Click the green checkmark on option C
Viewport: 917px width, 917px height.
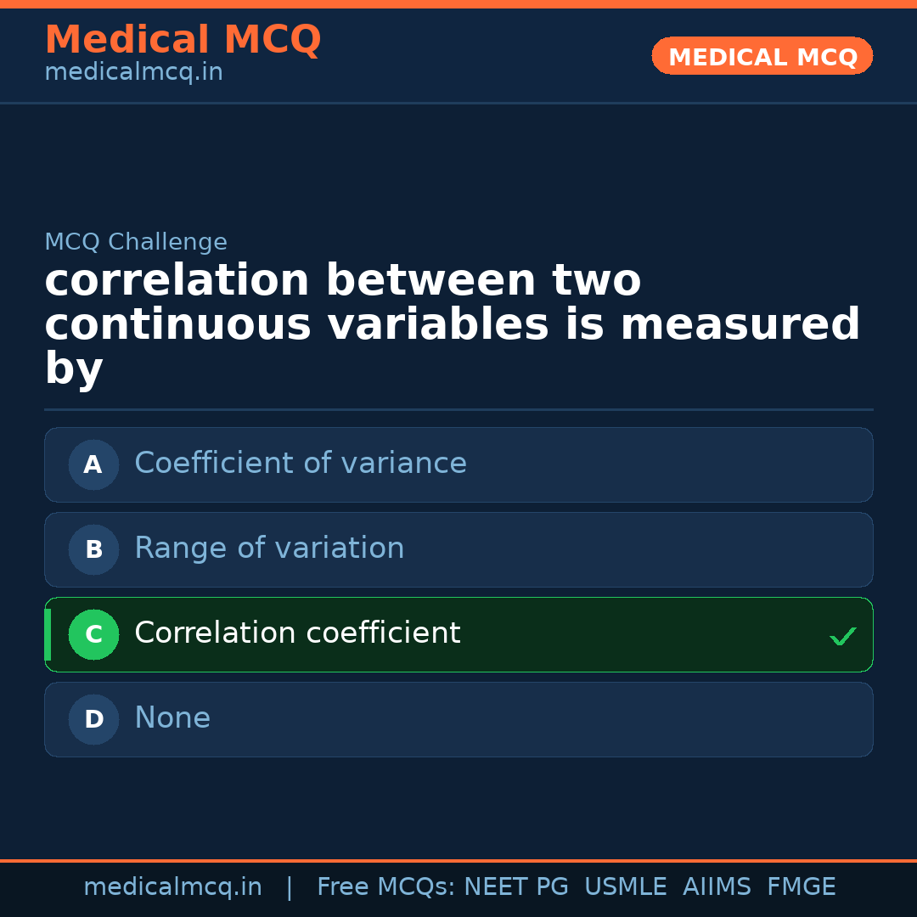842,636
